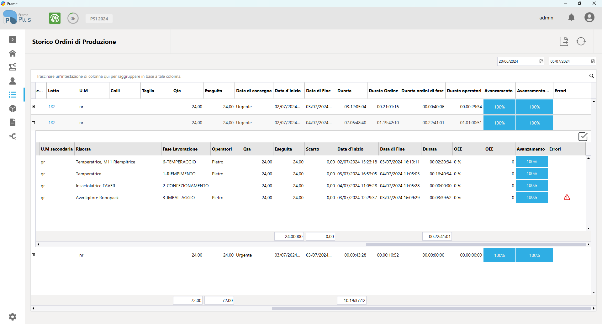This screenshot has width=602, height=324.
Task: Click the circular 06 badge
Action: [73, 19]
